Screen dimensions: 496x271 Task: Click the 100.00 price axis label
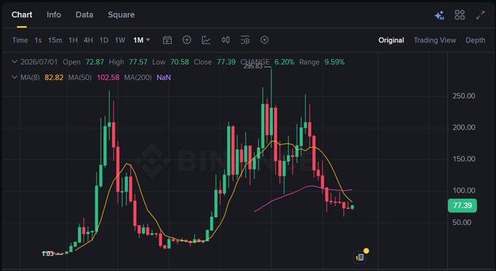pyautogui.click(x=464, y=190)
